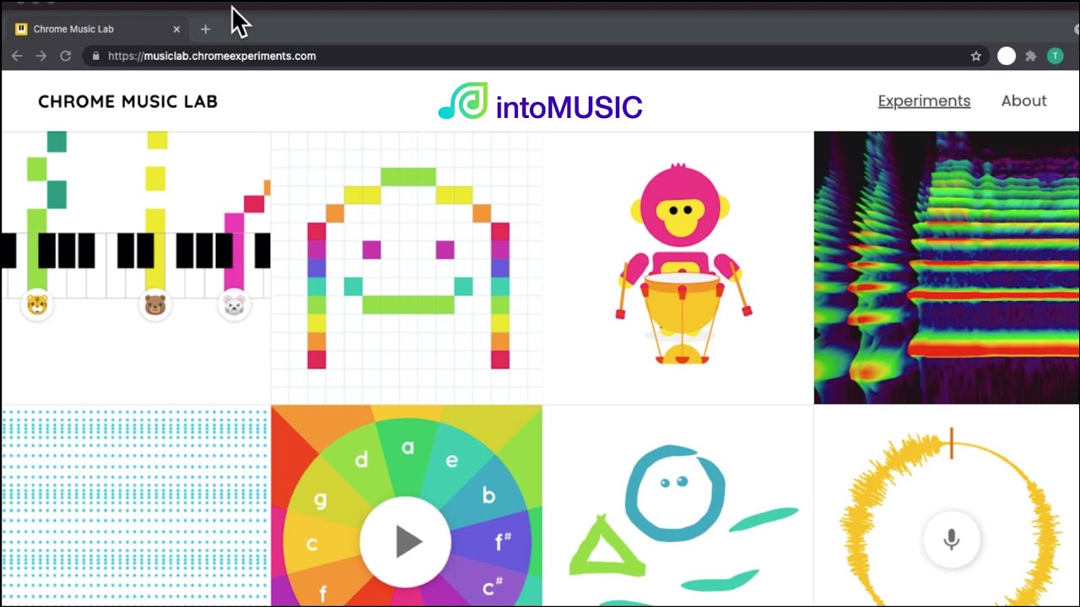Select note 'c' on the arpeggio wheel
The width and height of the screenshot is (1080, 607).
(x=311, y=544)
